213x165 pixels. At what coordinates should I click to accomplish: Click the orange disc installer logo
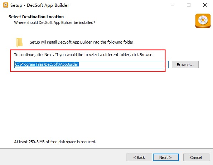click(x=203, y=21)
